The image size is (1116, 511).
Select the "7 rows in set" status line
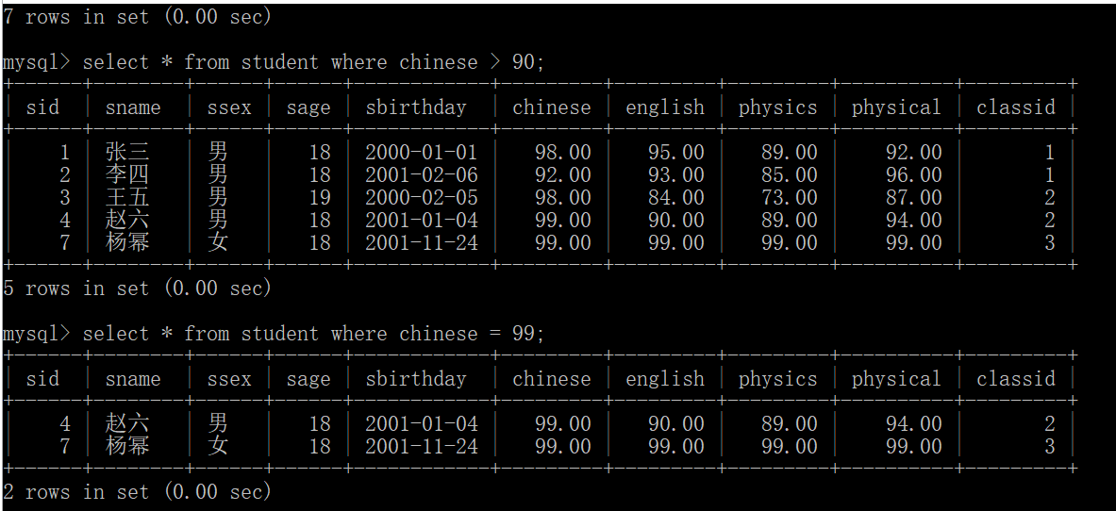point(138,17)
